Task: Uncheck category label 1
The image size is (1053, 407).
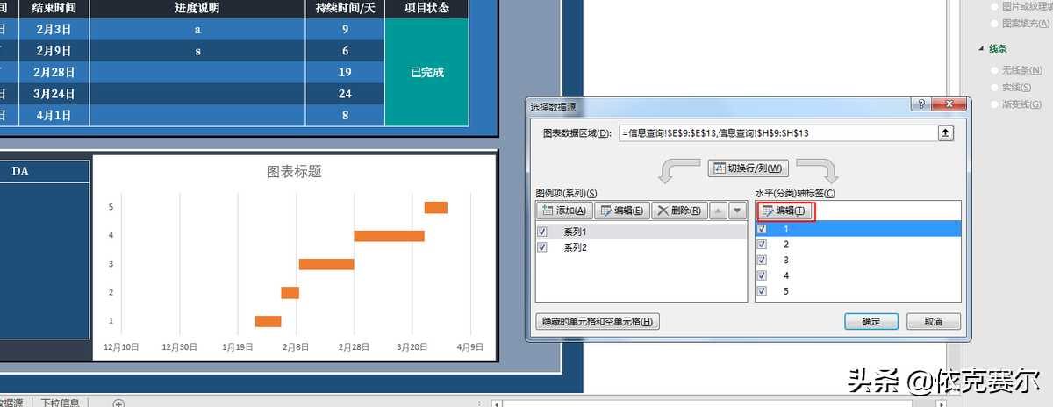Action: (762, 228)
